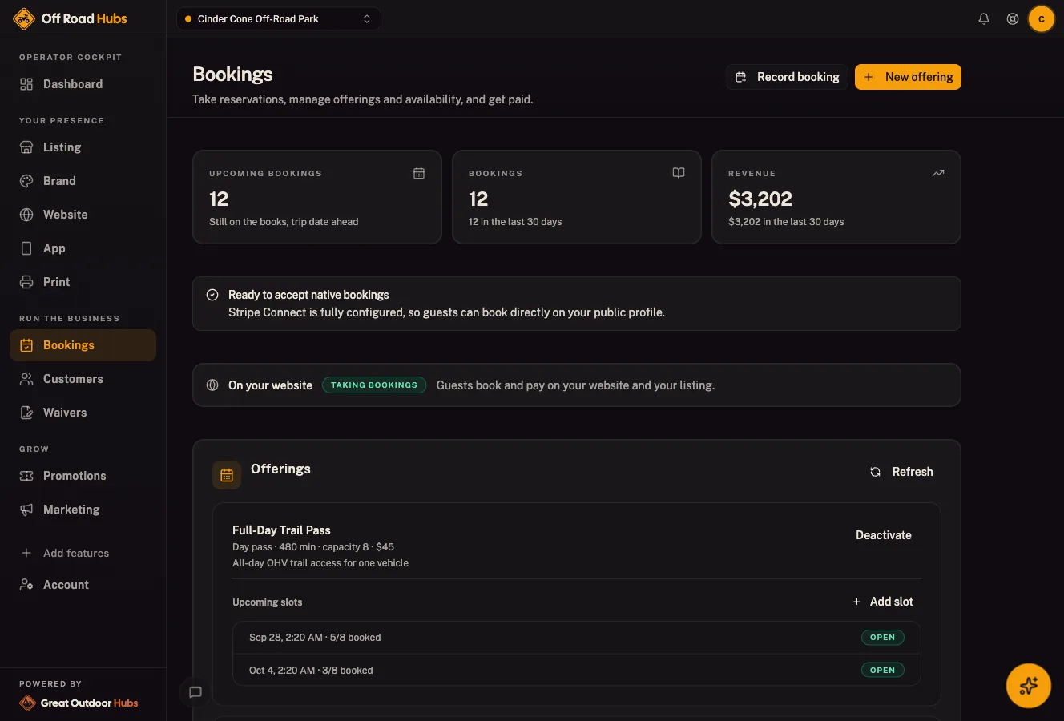The width and height of the screenshot is (1064, 721).
Task: Open the notifications bell
Action: click(x=984, y=18)
